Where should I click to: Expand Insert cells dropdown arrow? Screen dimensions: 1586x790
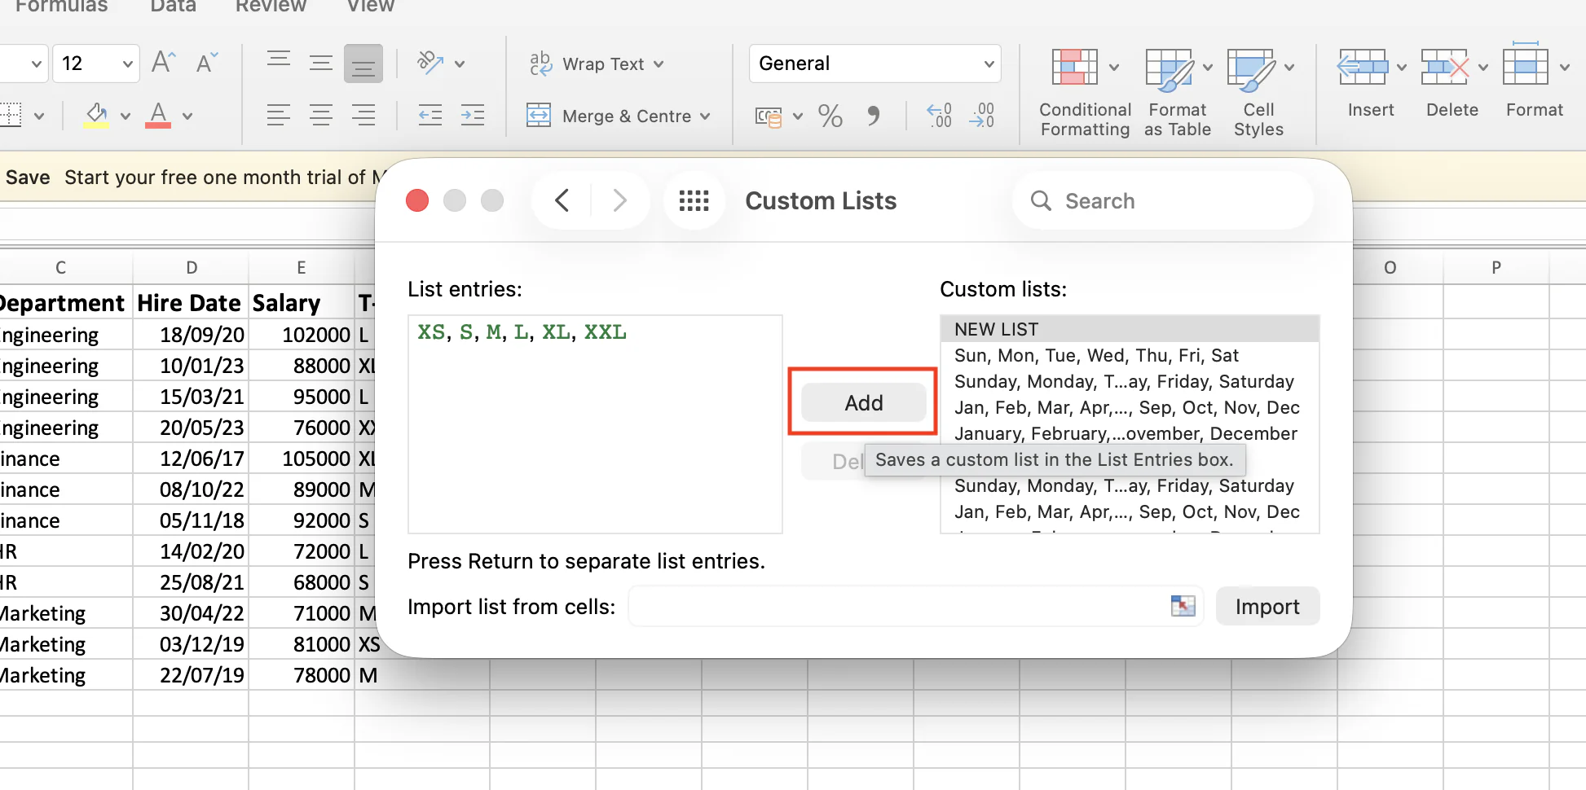tap(1401, 67)
